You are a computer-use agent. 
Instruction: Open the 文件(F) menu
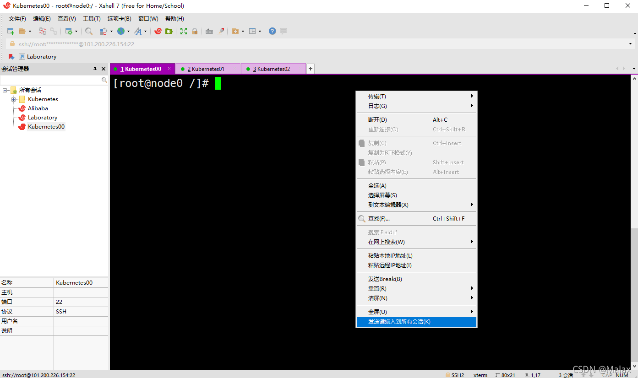(x=17, y=19)
